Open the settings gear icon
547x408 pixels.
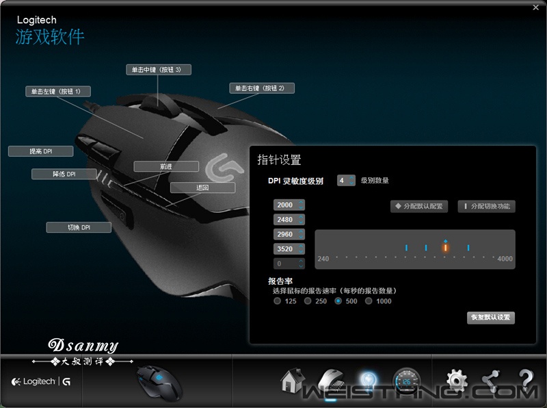tap(456, 381)
